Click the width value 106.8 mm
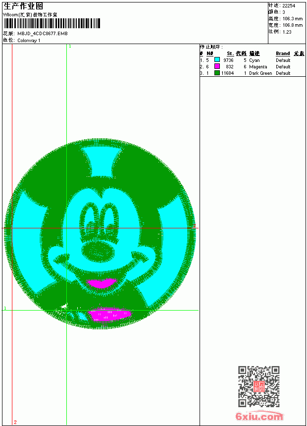This screenshot has height=426, width=307. click(x=293, y=25)
